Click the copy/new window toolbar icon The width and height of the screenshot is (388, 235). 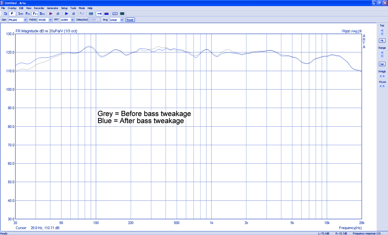(x=5, y=14)
